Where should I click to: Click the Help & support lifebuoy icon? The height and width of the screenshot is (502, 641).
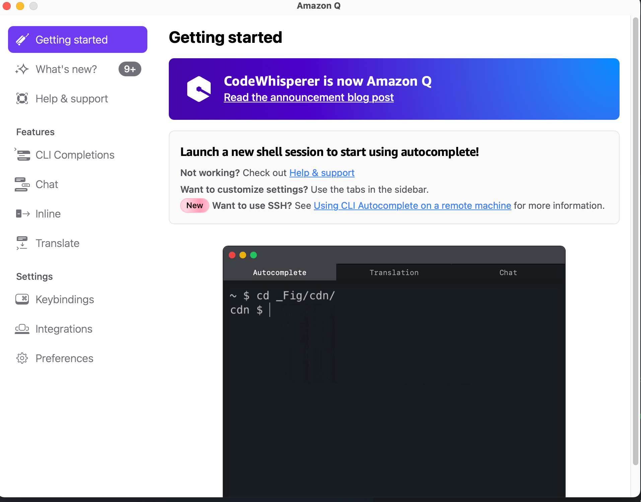click(x=22, y=98)
